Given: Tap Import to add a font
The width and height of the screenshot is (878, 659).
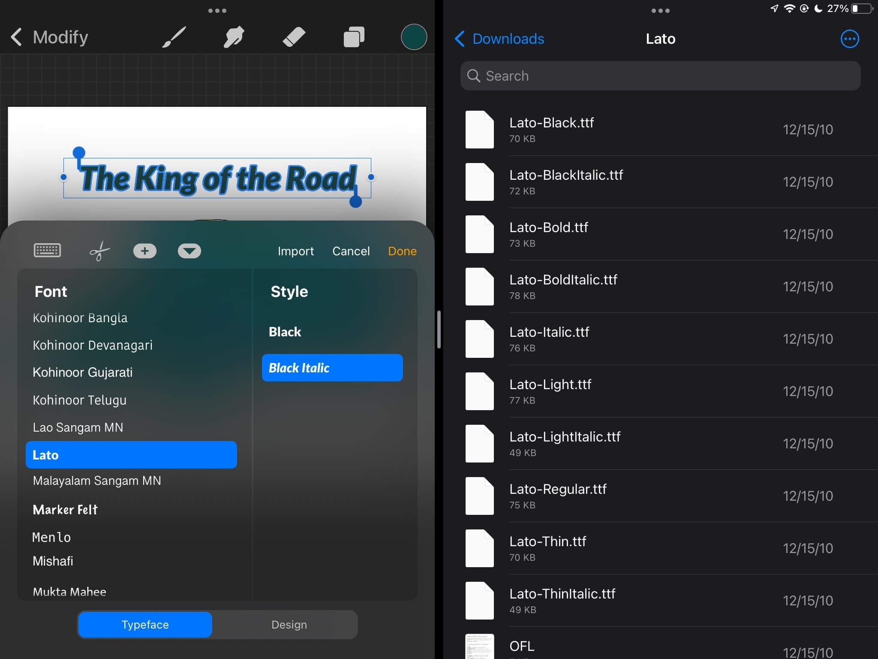Looking at the screenshot, I should tap(295, 251).
